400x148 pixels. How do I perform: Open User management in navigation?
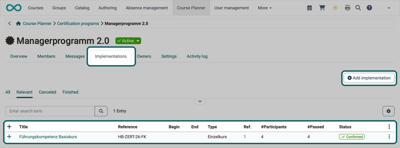[x=232, y=8]
